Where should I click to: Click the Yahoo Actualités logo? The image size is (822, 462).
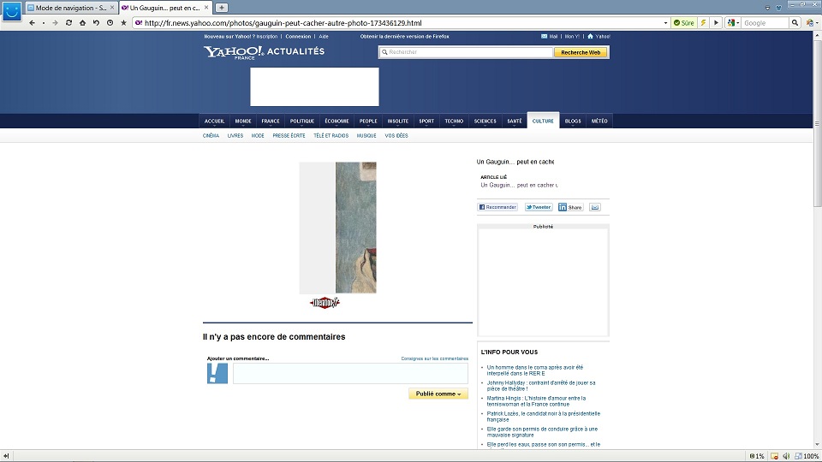[x=264, y=52]
